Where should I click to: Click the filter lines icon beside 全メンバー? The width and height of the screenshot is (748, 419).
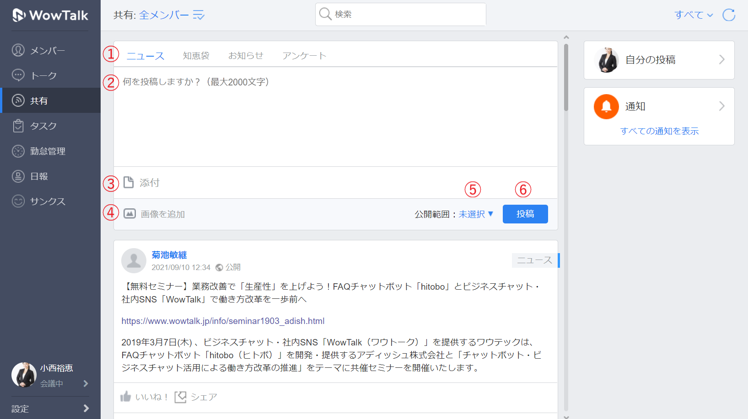pyautogui.click(x=199, y=15)
